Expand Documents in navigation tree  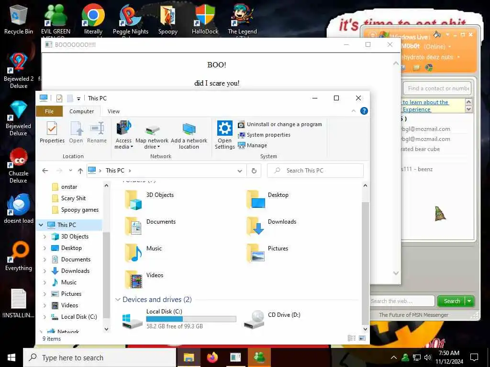pos(45,259)
